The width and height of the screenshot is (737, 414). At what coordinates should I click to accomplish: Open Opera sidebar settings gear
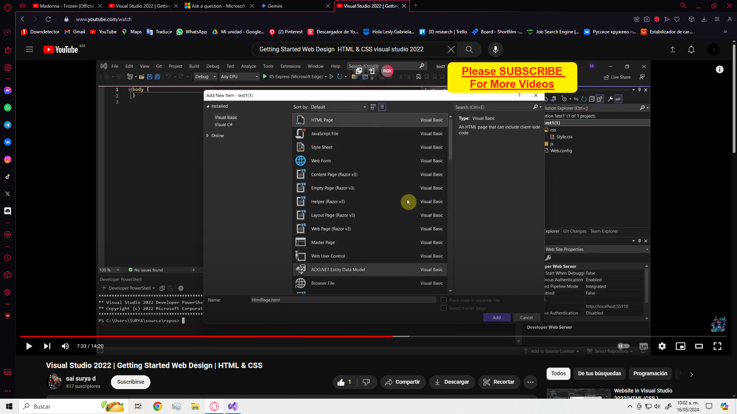tap(8, 292)
